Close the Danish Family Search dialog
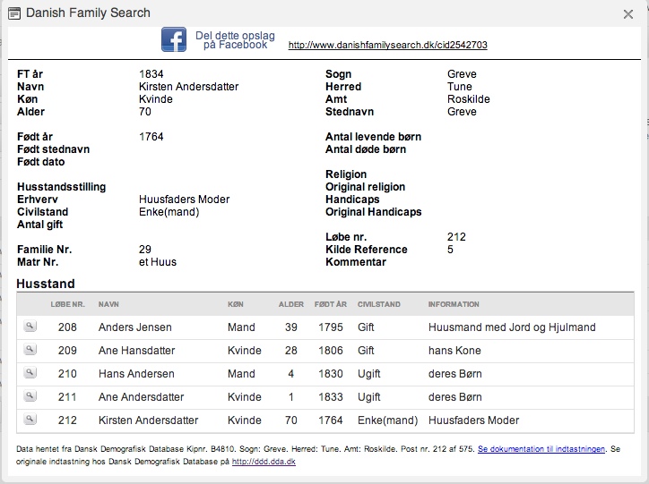The height and width of the screenshot is (484, 649). (x=627, y=14)
